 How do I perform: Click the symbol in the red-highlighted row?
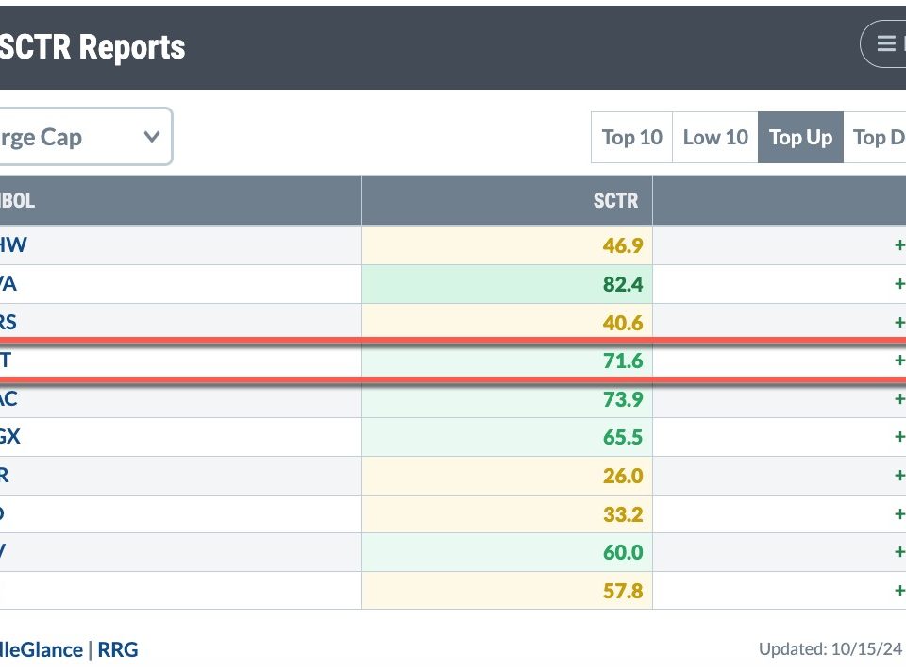click(x=7, y=360)
